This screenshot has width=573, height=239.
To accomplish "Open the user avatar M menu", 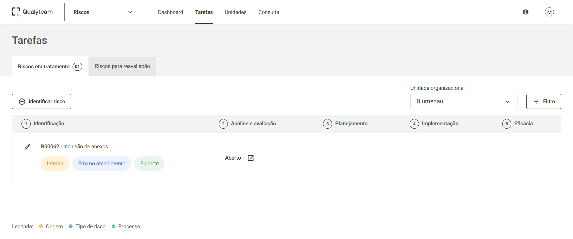I will 549,12.
